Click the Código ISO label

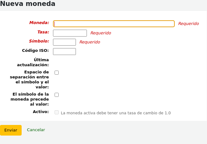(35, 50)
